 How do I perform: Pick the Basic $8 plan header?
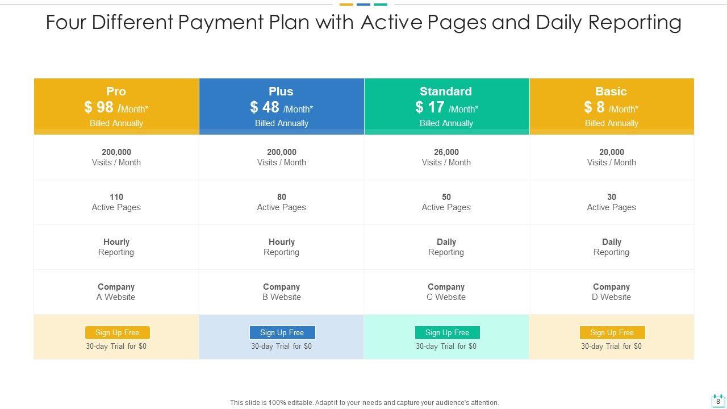coord(611,106)
